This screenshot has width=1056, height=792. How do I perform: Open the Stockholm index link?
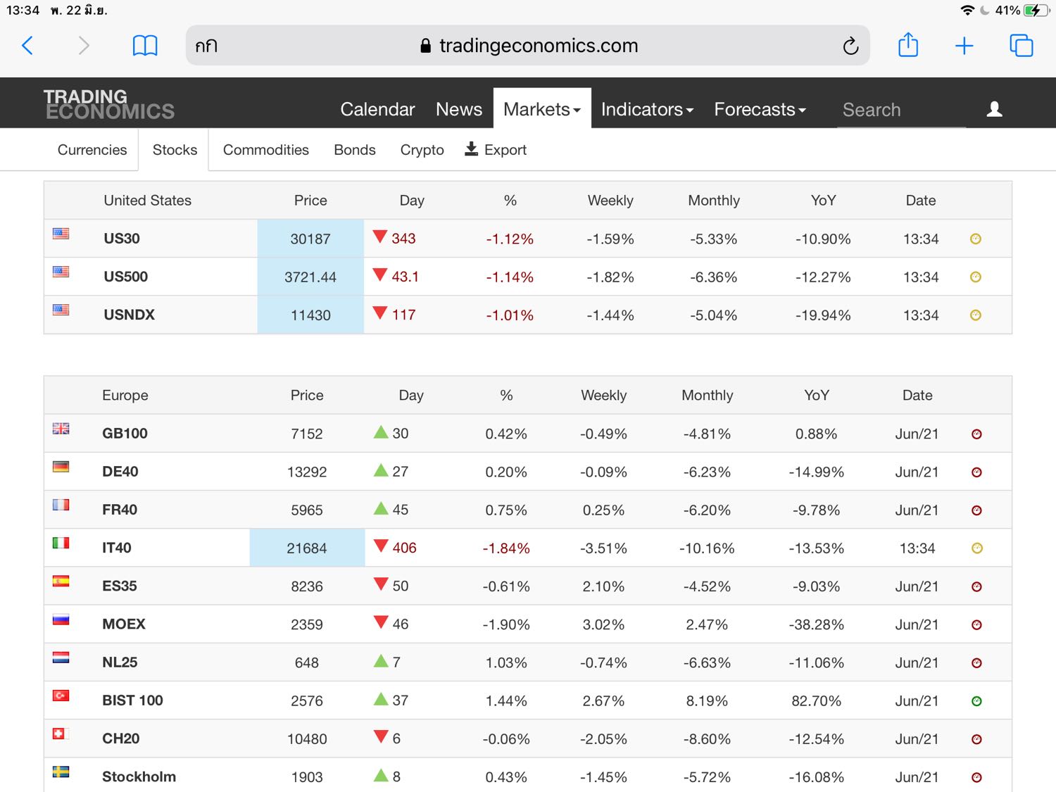[x=139, y=777]
